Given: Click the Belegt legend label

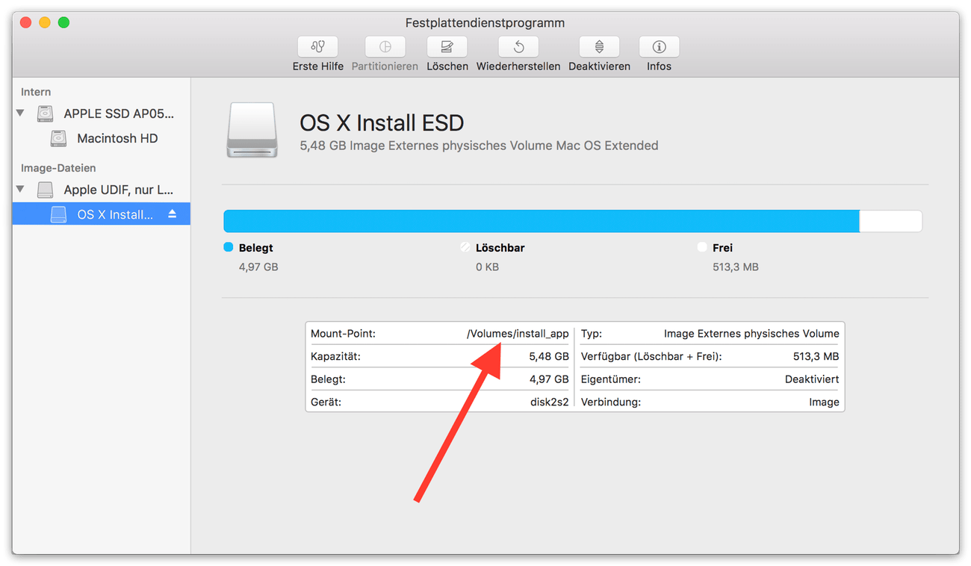Looking at the screenshot, I should point(256,248).
